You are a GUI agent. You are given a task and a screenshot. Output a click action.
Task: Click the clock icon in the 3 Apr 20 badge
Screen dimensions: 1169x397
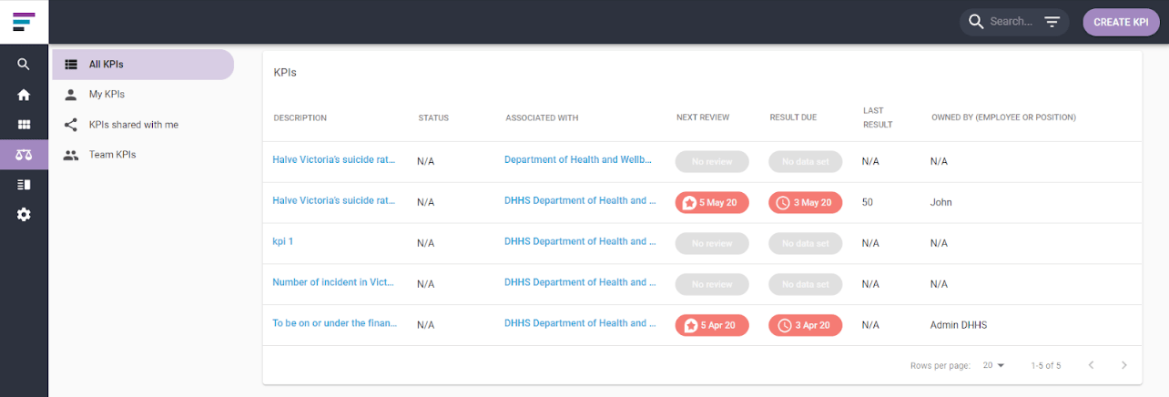pyautogui.click(x=783, y=325)
